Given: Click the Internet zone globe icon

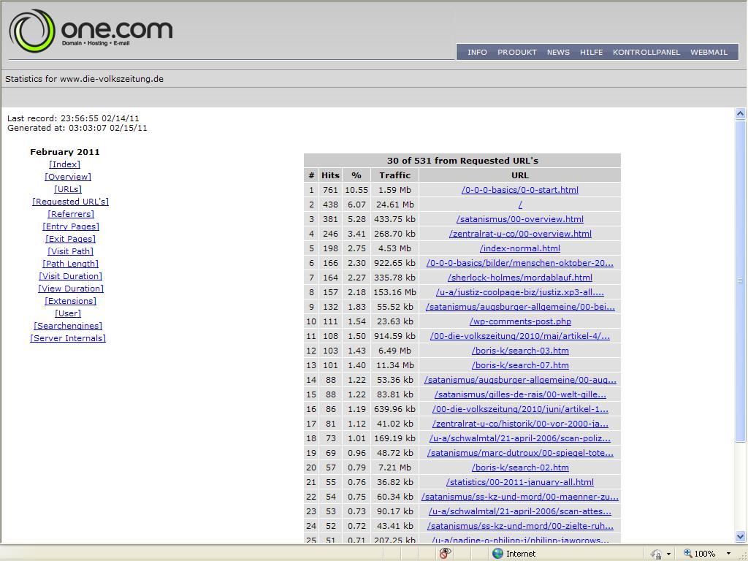Looking at the screenshot, I should 497,554.
